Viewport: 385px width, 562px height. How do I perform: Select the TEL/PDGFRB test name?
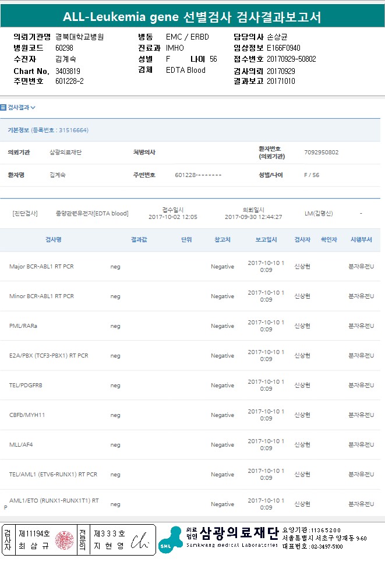coord(26,386)
